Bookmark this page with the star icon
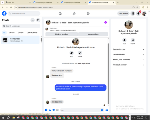The image size is (150, 120). 137,7
